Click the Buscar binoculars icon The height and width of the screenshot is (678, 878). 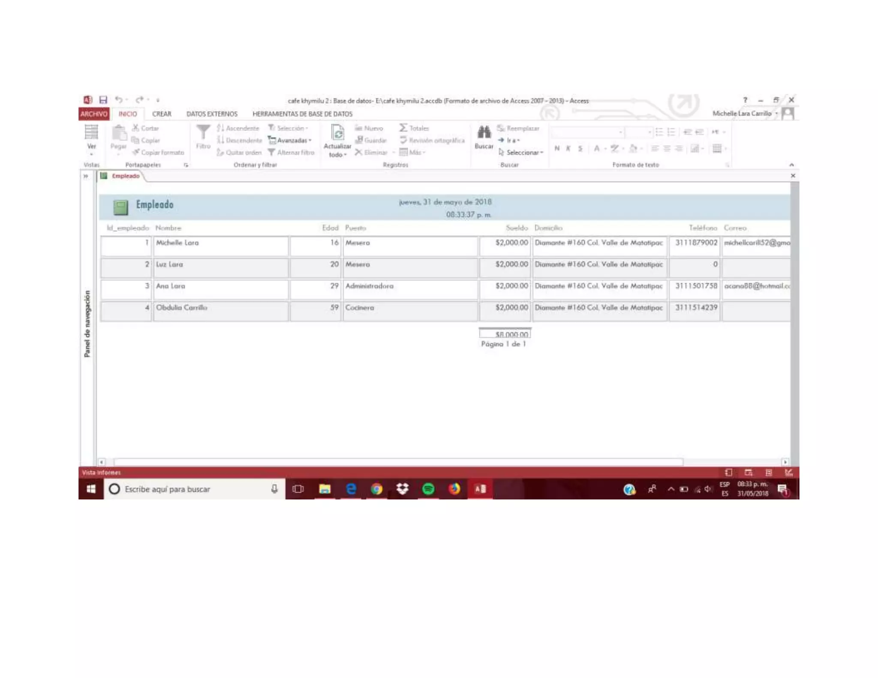tap(484, 132)
